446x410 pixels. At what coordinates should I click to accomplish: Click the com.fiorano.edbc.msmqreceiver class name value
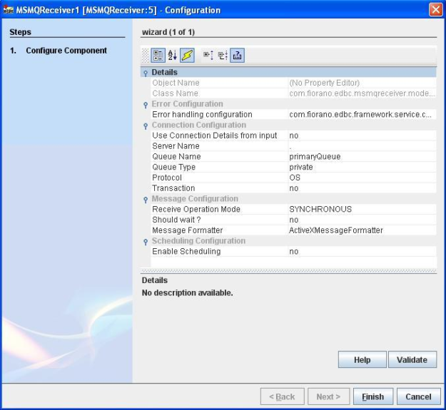pos(363,93)
